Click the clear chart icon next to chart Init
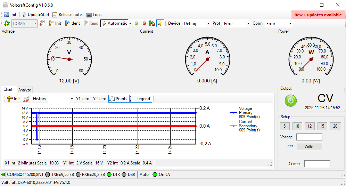The image size is (346, 186). point(26,99)
